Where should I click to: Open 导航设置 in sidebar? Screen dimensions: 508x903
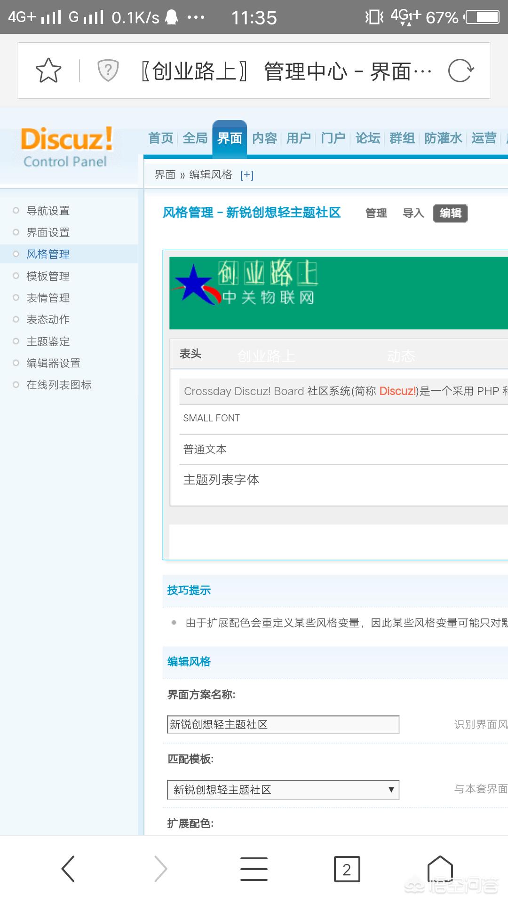pos(48,211)
